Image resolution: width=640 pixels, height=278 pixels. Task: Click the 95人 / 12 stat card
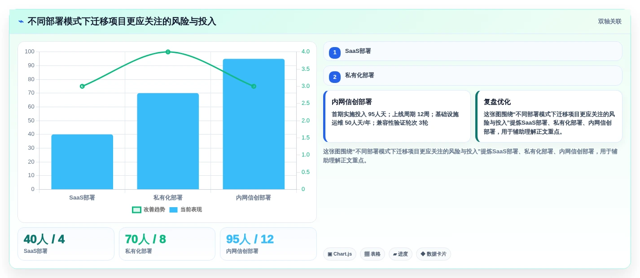pos(268,244)
